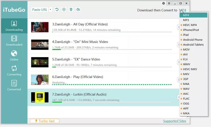Open the MP4 convert format dropdown

(183, 10)
